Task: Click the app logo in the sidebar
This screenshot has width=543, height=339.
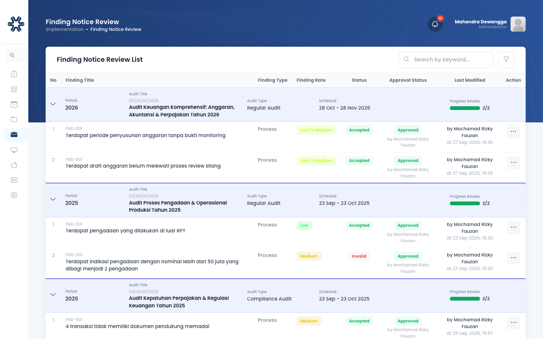Action: coord(16,24)
